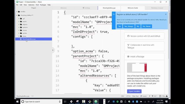Click the assets folder icon
This screenshot has width=185, height=104.
[x=21, y=21]
